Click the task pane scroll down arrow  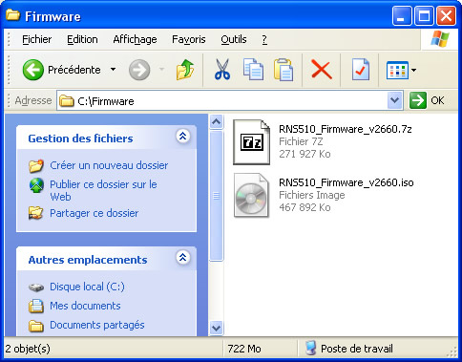coord(217,328)
